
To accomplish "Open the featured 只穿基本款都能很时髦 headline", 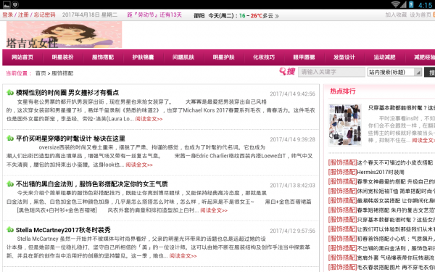I will [x=402, y=107].
